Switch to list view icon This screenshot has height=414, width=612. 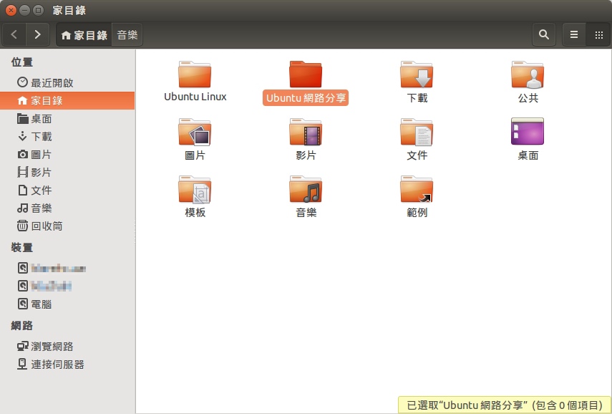click(574, 35)
